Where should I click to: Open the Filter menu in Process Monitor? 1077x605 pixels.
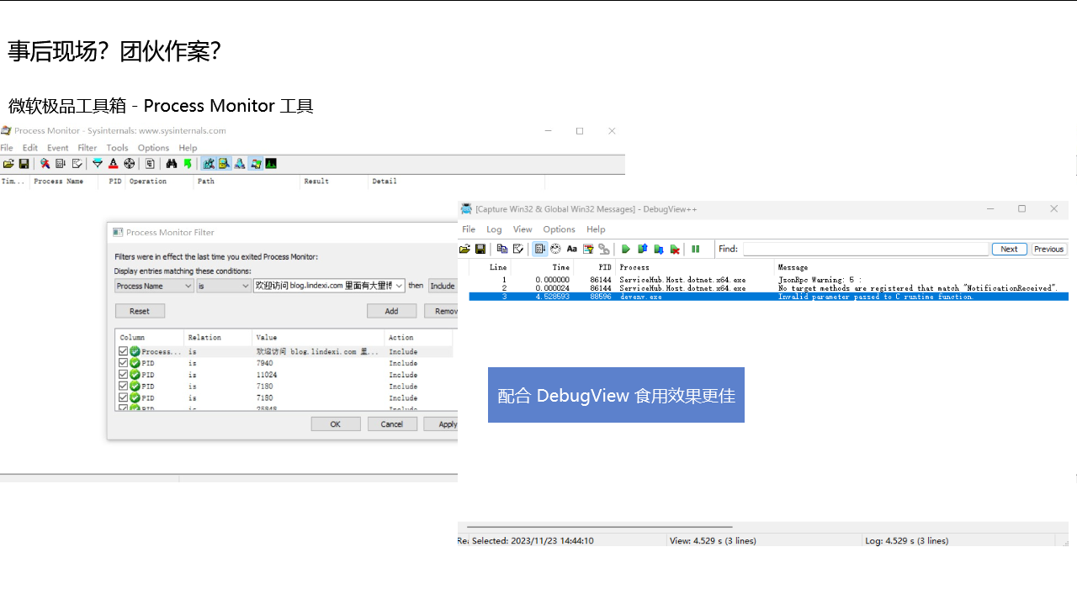click(x=88, y=148)
